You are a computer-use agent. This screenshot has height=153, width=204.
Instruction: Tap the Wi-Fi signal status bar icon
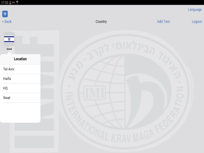(x=17, y=2)
